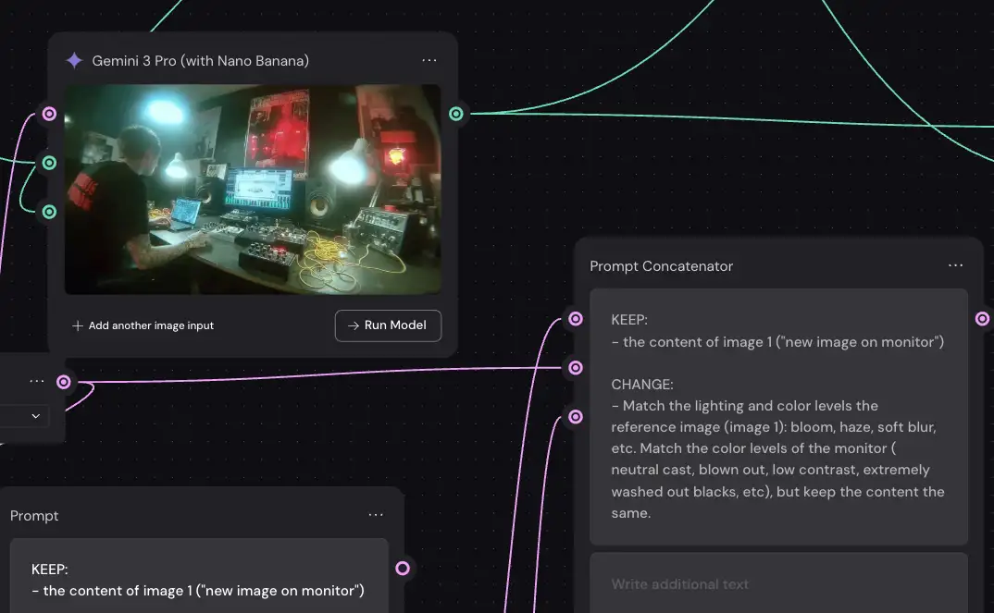994x613 pixels.
Task: Open the Gemini 3 Pro node options menu
Action: point(429,61)
